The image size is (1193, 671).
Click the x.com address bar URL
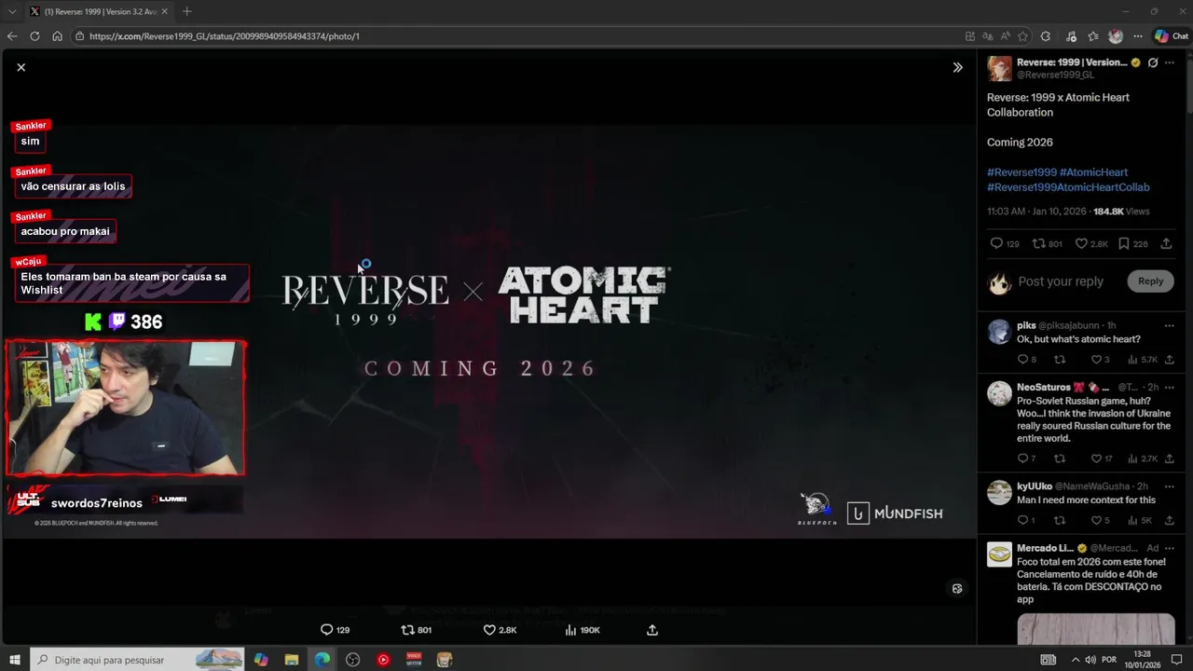pos(225,36)
